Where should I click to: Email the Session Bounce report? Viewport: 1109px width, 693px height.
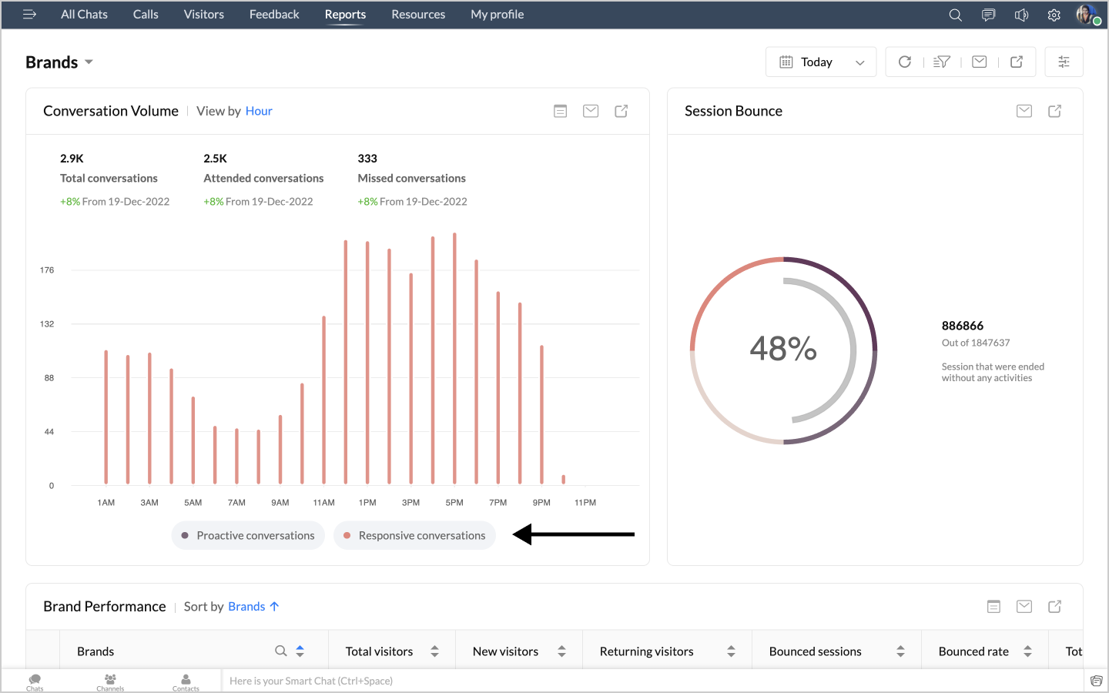pos(1024,111)
